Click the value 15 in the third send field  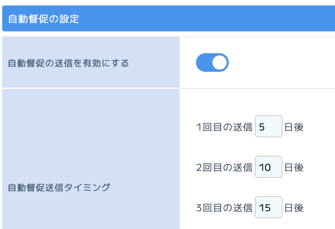coord(264,208)
